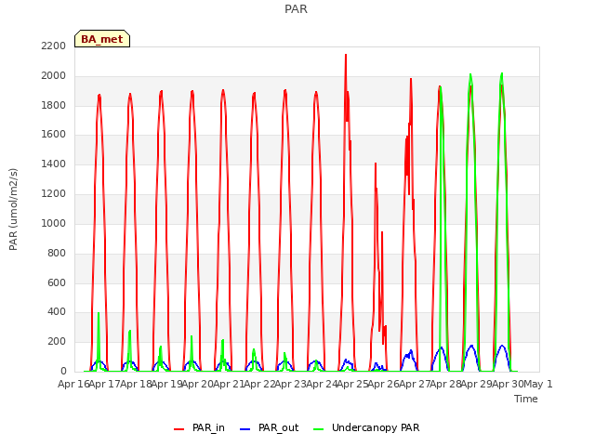Click the 2000 y-axis tick label

click(54, 76)
